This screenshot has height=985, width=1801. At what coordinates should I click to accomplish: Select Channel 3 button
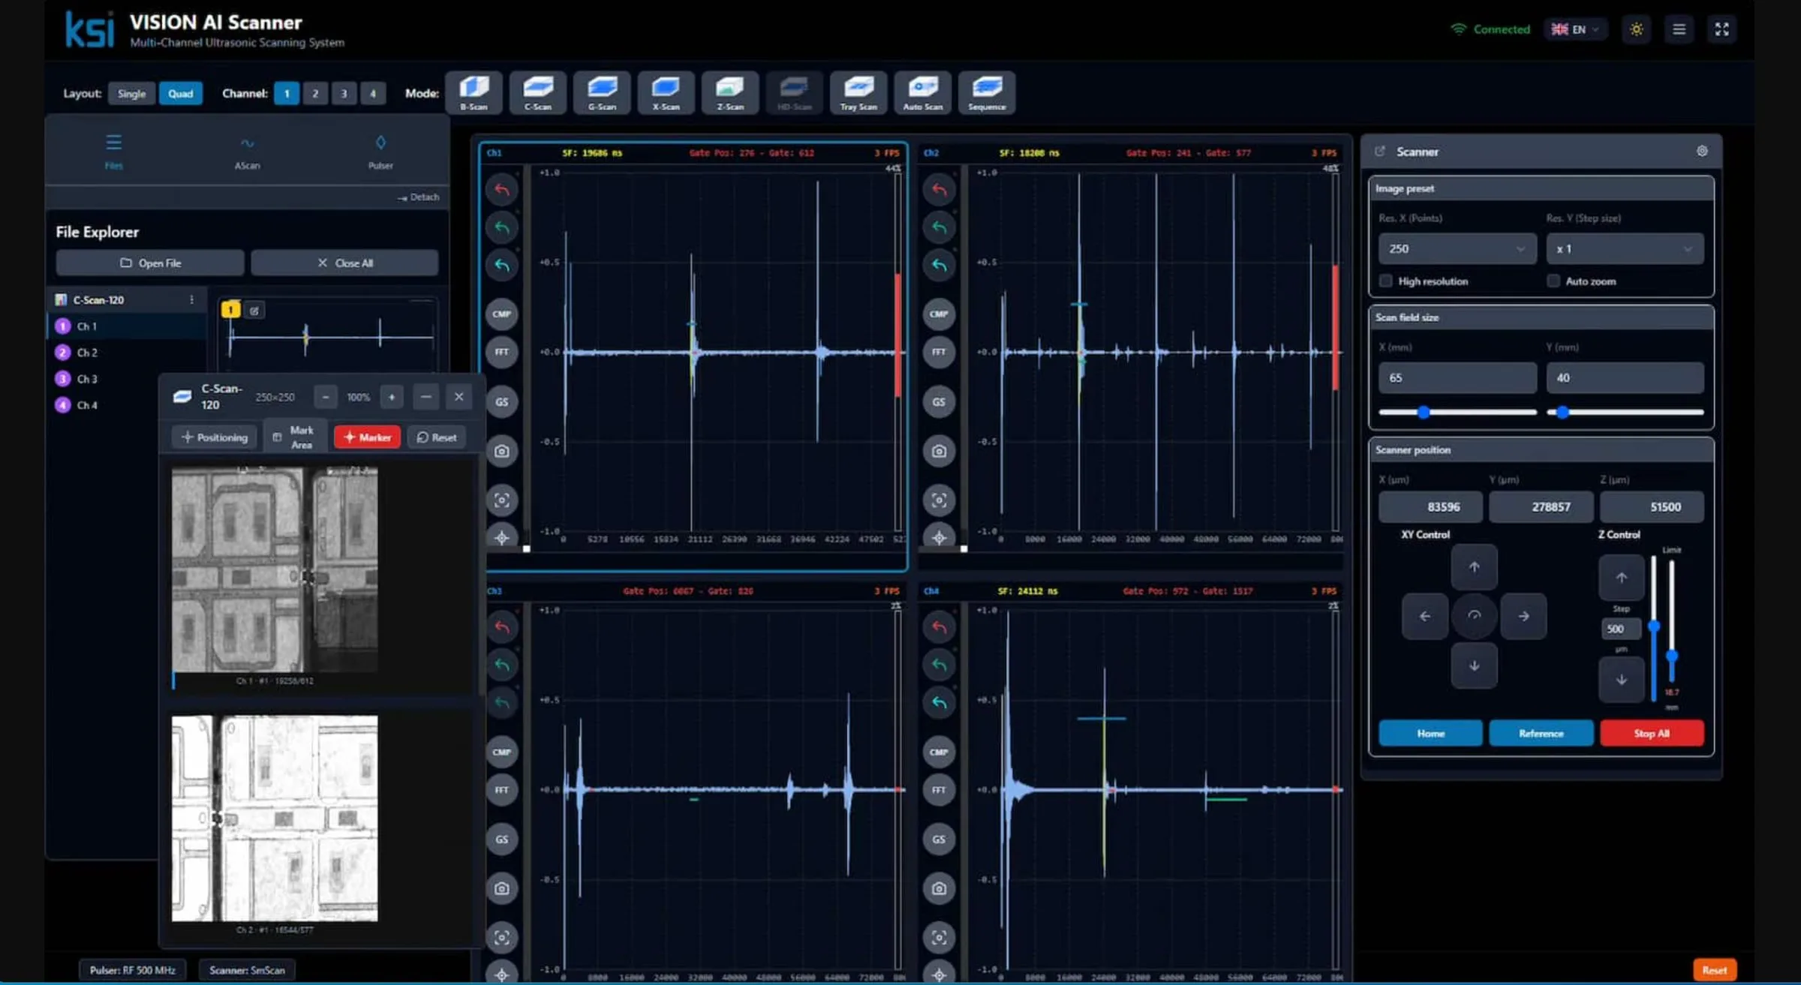pos(344,93)
